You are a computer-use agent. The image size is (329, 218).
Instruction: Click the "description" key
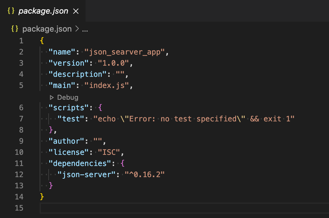click(x=77, y=74)
